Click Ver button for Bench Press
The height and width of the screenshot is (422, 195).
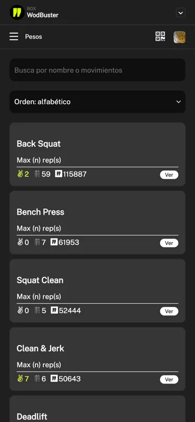[x=169, y=243]
